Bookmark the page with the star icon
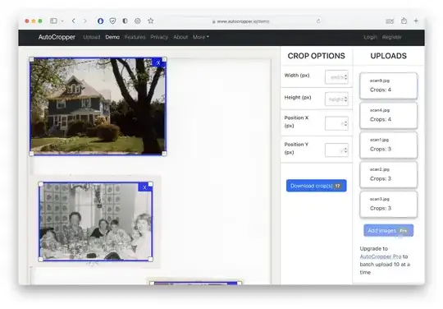 151,21
